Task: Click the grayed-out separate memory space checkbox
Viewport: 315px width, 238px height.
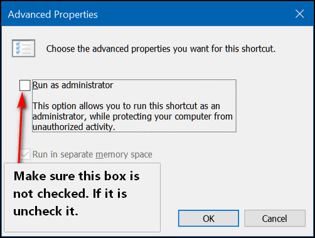Action: click(26, 154)
